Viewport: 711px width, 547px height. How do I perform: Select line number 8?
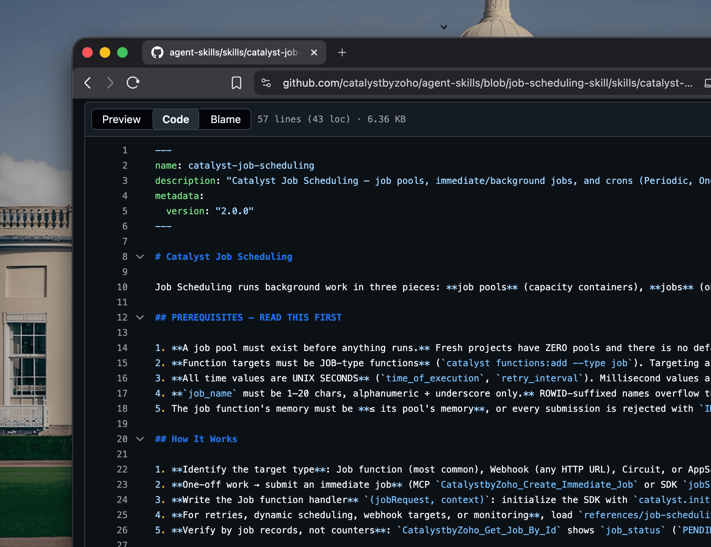point(125,257)
